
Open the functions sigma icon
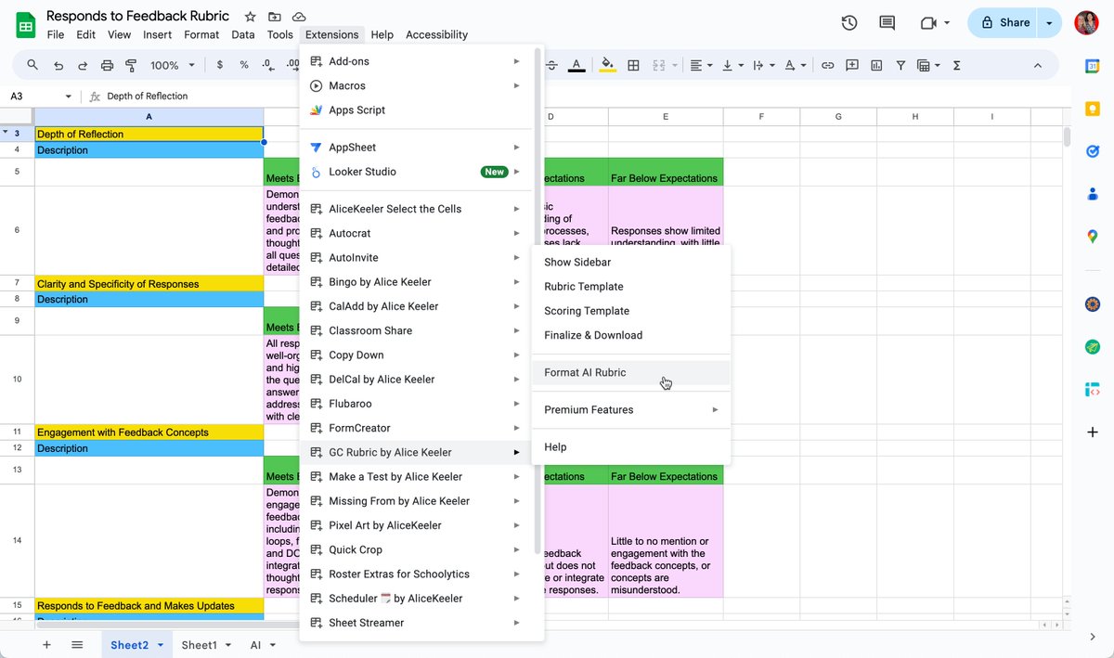coord(956,65)
